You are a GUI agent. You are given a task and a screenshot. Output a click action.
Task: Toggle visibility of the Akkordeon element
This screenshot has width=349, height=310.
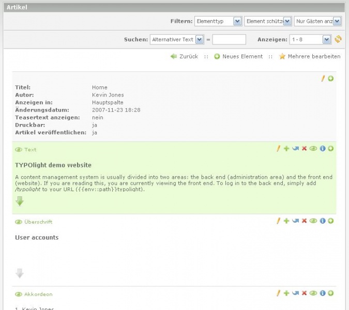tap(313, 293)
